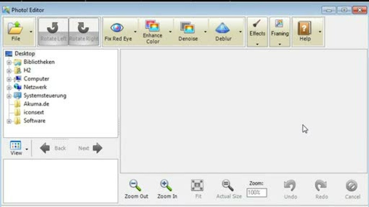Click the Zoom In magnifier
The height and width of the screenshot is (207, 369).
pos(167,186)
